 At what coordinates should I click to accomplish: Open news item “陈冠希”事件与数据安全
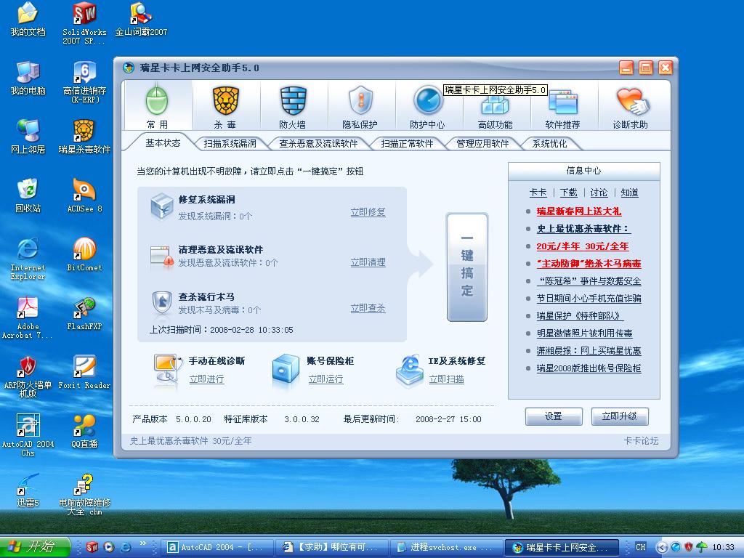[x=589, y=281]
